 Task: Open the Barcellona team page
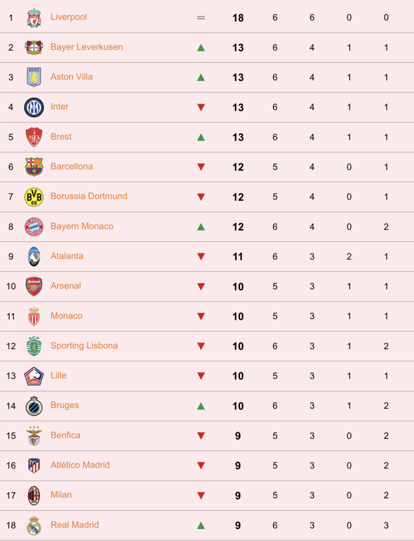point(72,166)
